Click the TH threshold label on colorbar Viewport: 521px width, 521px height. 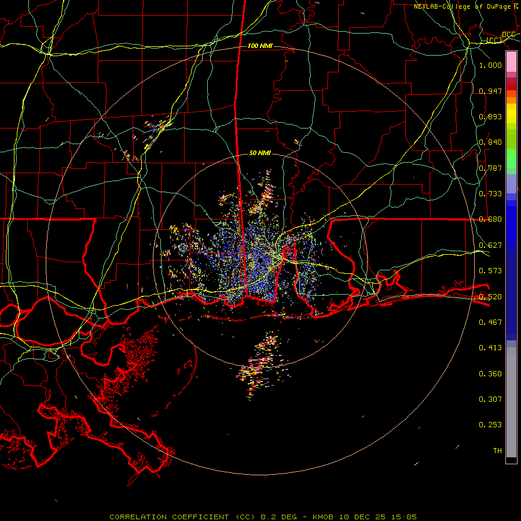click(497, 451)
